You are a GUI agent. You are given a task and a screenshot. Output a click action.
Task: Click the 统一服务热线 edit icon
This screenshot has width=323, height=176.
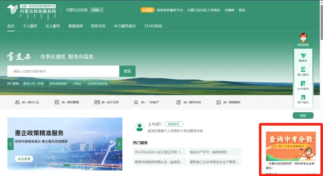179,102
